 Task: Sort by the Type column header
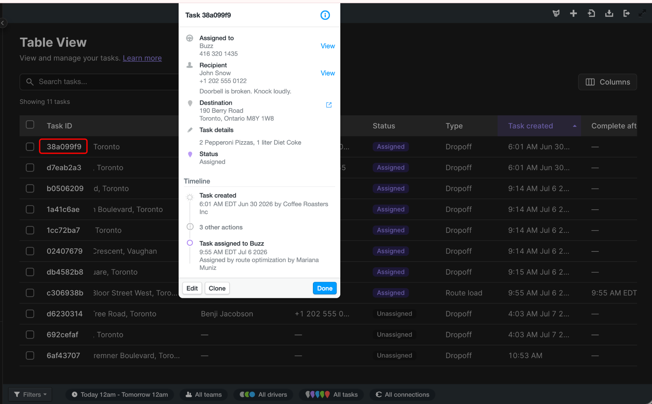(x=454, y=126)
